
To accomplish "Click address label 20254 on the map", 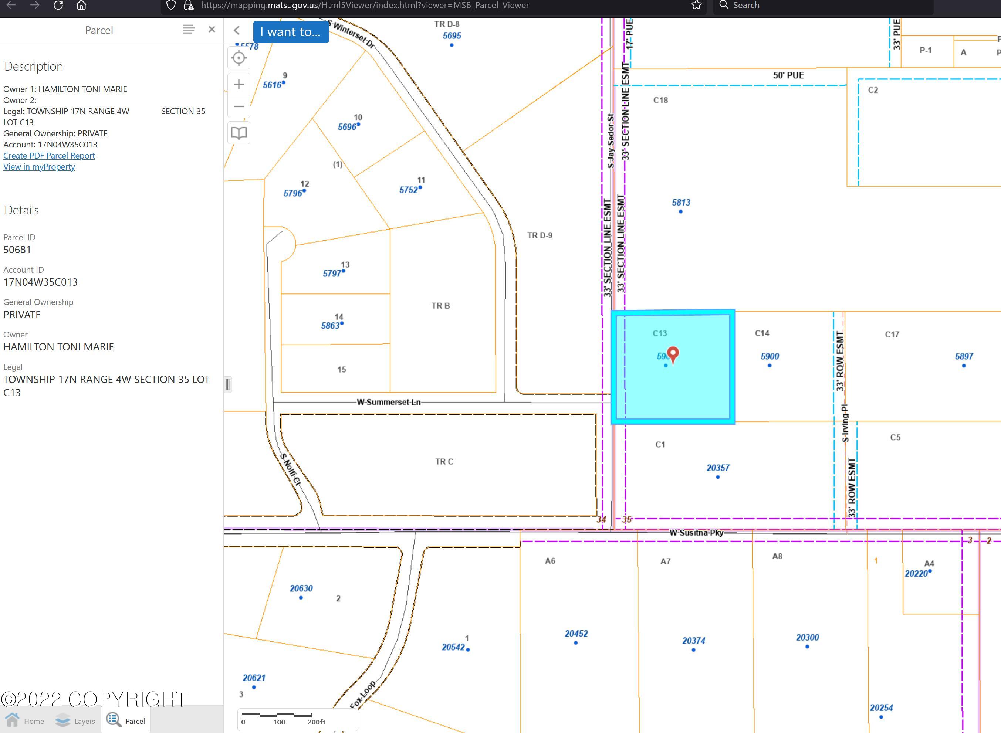I will tap(881, 708).
